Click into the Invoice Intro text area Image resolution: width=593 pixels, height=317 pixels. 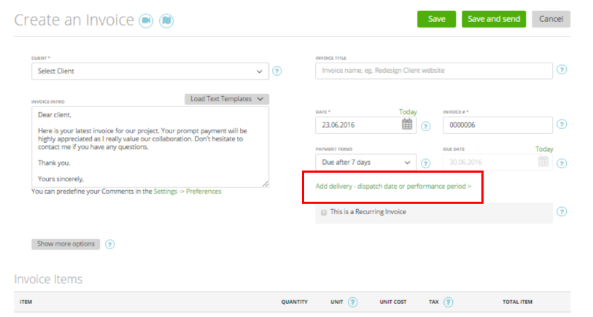tap(150, 147)
